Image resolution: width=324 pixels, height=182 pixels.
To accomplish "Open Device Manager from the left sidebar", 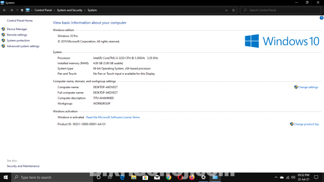I will 17,29.
